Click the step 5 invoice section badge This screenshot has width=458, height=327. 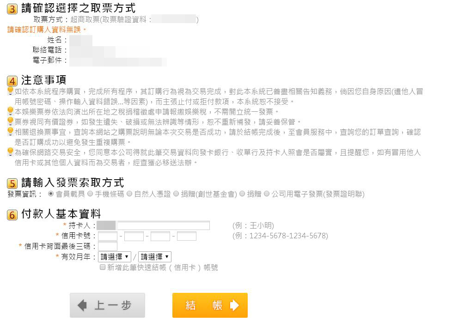tap(12, 184)
